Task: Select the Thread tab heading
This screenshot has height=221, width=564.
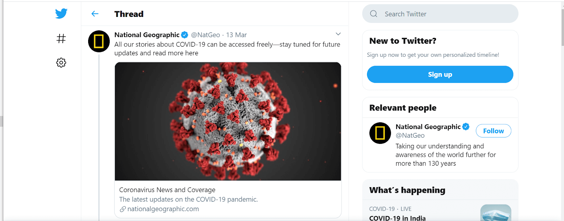Action: pyautogui.click(x=129, y=14)
